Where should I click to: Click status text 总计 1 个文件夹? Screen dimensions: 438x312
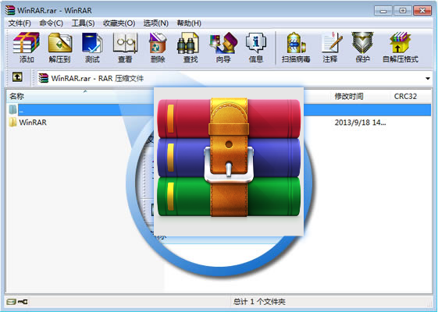(259, 302)
